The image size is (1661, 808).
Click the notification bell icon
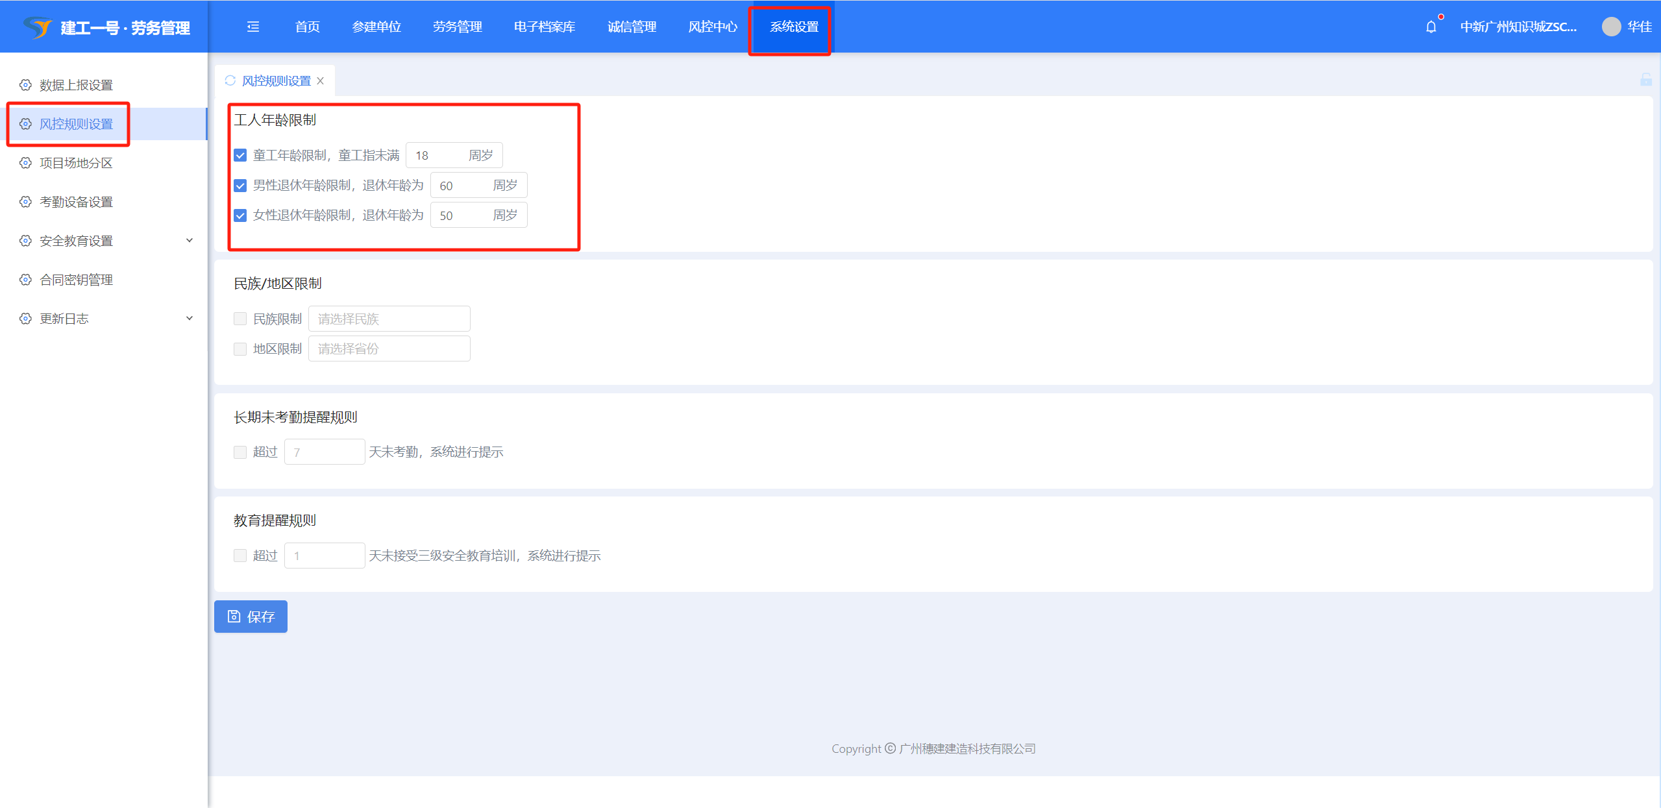pos(1431,27)
